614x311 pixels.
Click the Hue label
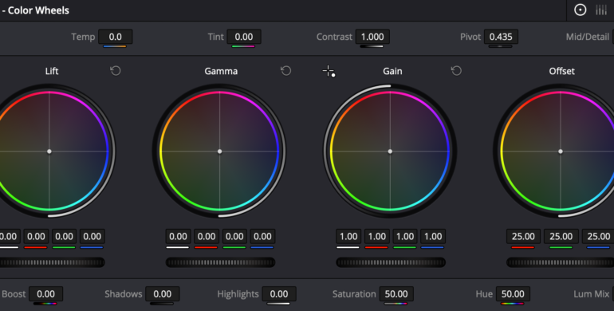pyautogui.click(x=484, y=294)
